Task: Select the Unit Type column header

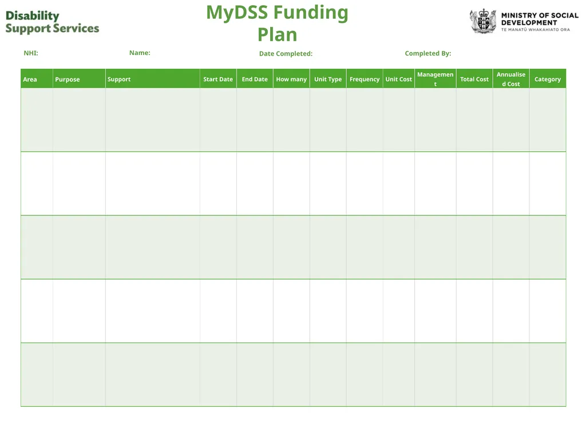Action: coord(328,78)
